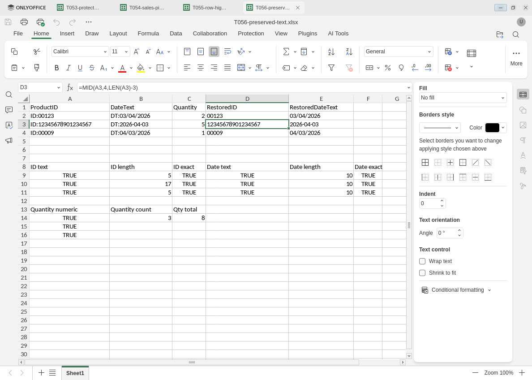Click the Zoom in plus button
The image size is (532, 380).
(x=522, y=373)
